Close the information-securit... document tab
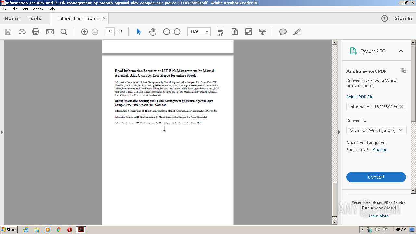The height and width of the screenshot is (234, 416). tap(104, 19)
